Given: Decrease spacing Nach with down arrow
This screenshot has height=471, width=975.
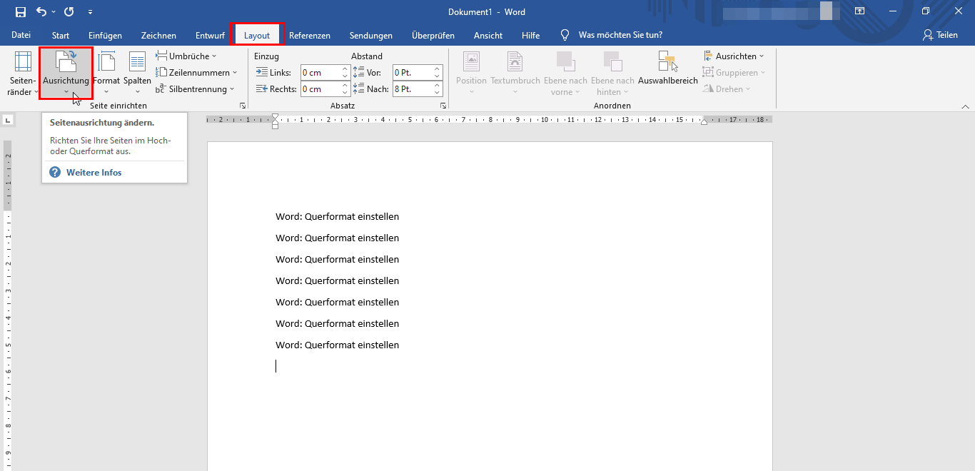Looking at the screenshot, I should [438, 92].
